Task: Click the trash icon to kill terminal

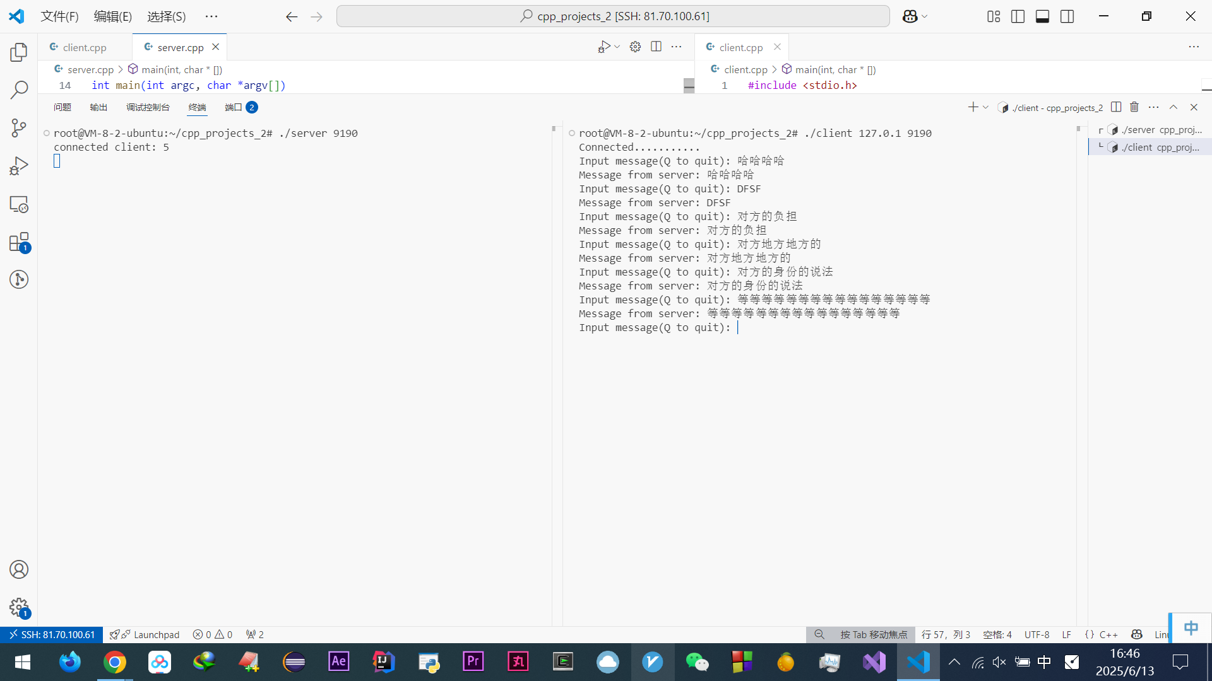Action: point(1134,107)
